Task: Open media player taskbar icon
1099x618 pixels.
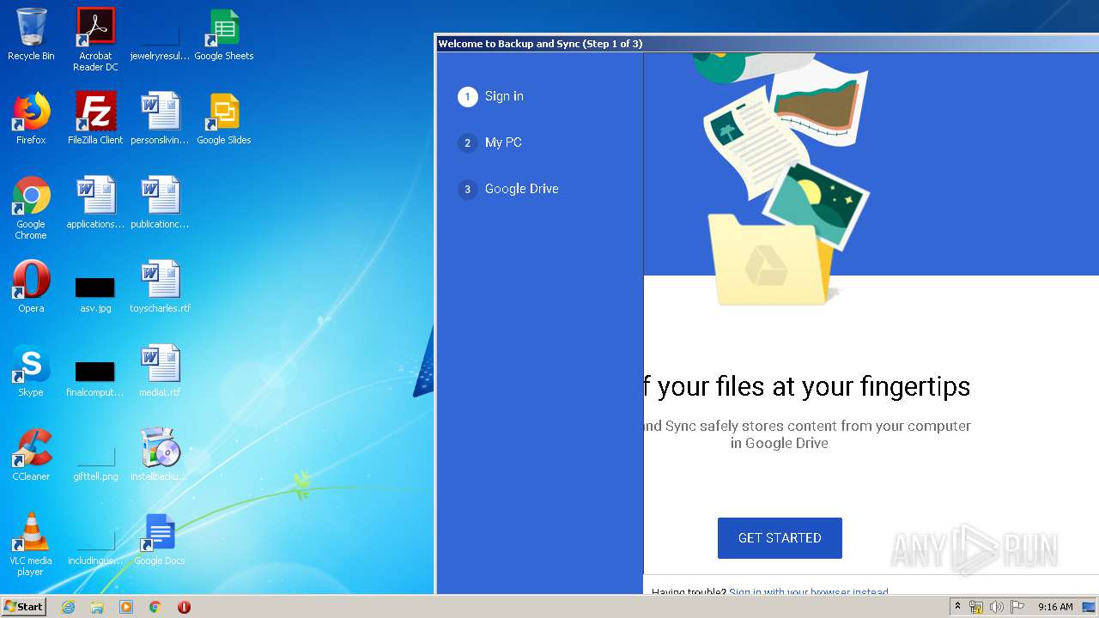Action: click(x=126, y=607)
